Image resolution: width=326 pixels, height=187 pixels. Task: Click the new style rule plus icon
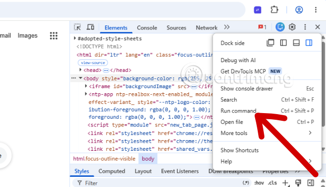(285, 183)
